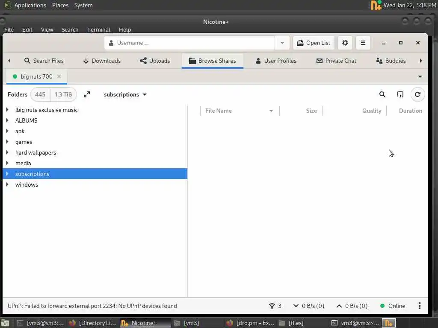Select the media folder row
438x328 pixels.
[95, 163]
